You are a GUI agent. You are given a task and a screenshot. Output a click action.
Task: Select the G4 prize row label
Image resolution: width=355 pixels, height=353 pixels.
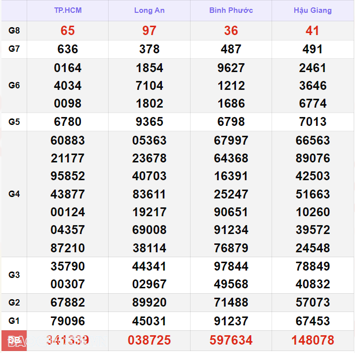(x=14, y=194)
